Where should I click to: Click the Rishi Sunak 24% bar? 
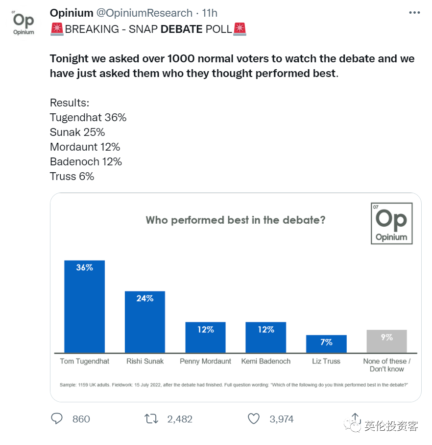[145, 322]
